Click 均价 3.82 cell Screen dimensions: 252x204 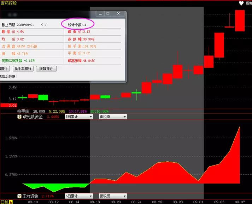[13, 39]
